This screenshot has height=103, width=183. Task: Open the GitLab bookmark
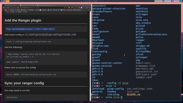pyautogui.click(x=17, y=10)
